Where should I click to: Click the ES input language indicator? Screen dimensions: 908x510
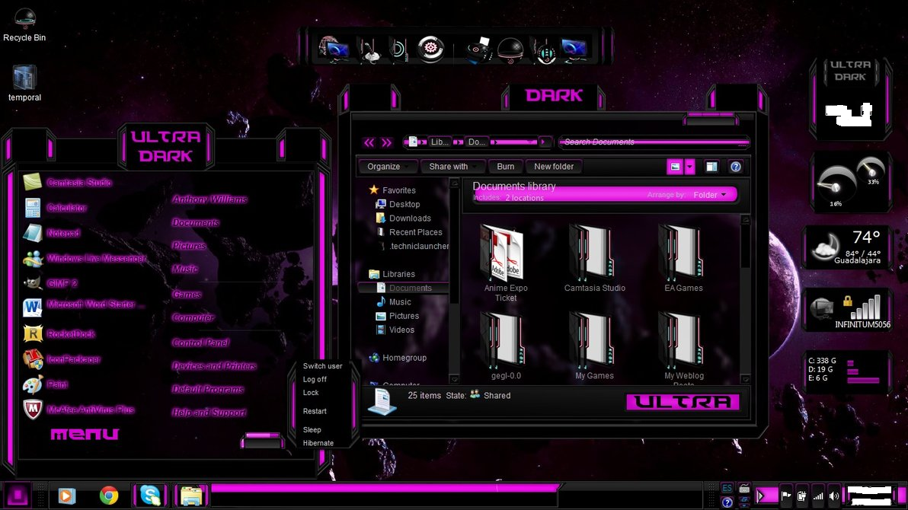click(x=727, y=489)
